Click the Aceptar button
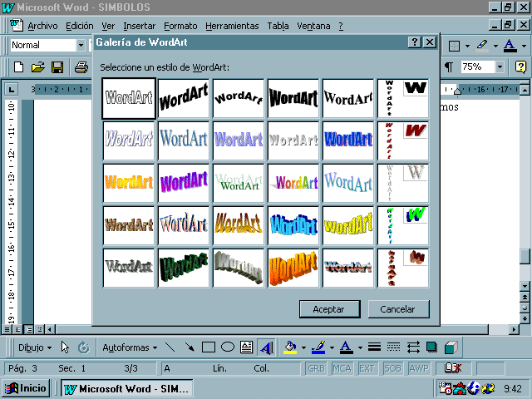This screenshot has width=532, height=399. 329,309
